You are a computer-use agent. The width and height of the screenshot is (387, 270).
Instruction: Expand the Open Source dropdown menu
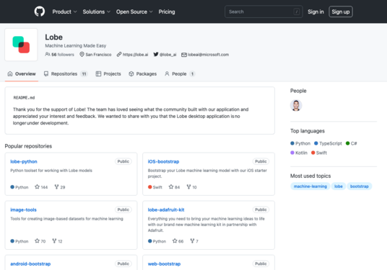tap(134, 12)
